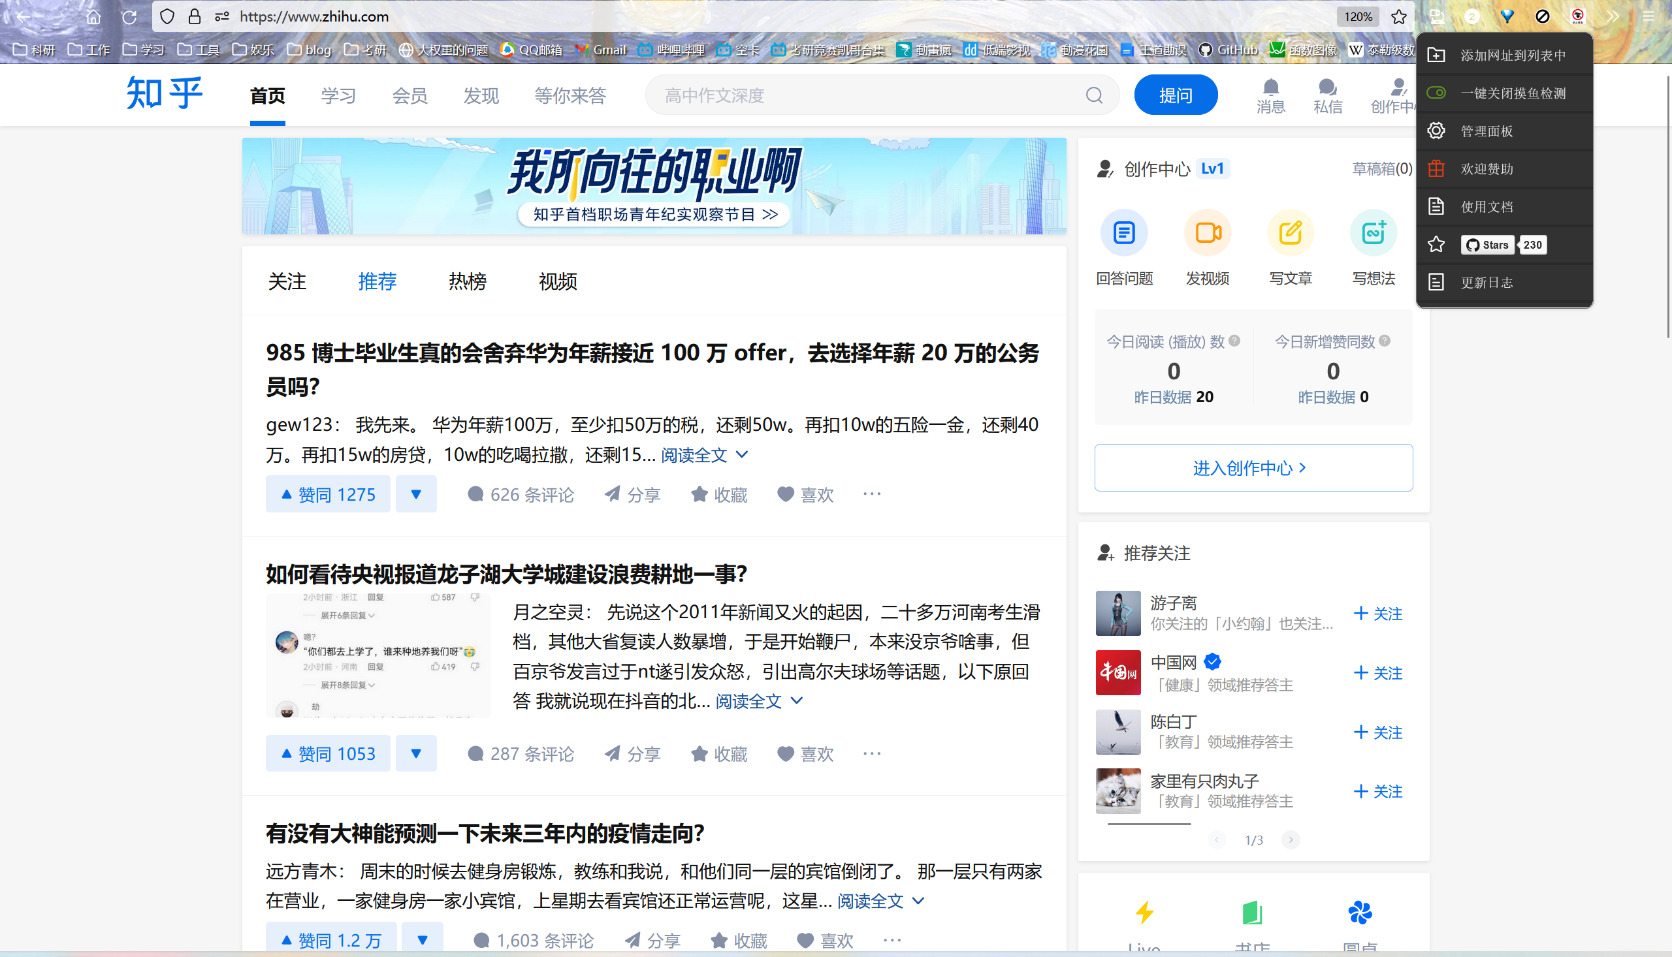Open downvote dropdown beside 赞同 1275

(x=416, y=494)
